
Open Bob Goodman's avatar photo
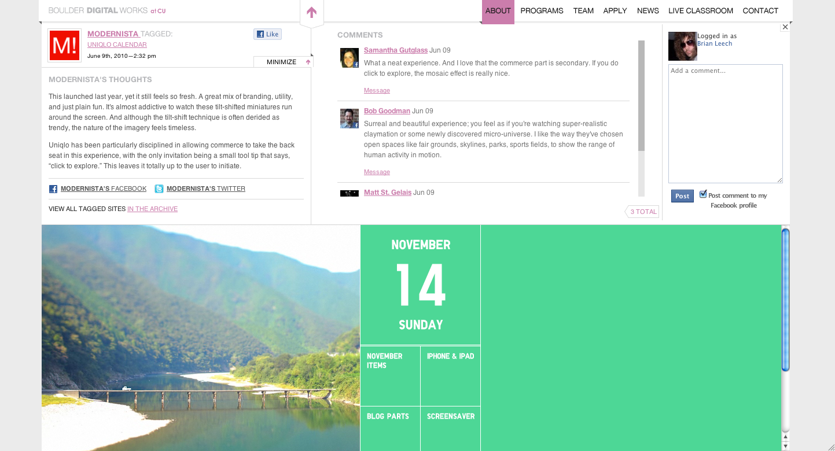click(350, 119)
